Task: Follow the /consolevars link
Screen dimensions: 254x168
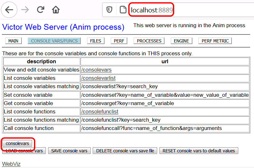Action: (97, 70)
